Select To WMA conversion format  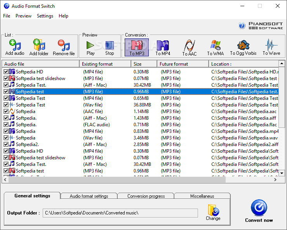(216, 47)
